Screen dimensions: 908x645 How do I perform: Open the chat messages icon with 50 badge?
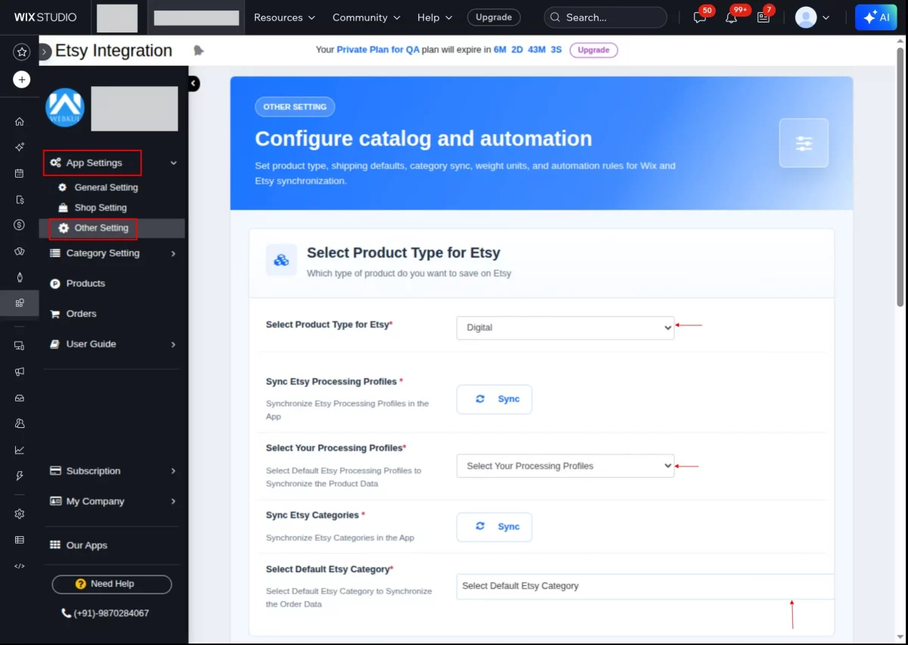700,17
